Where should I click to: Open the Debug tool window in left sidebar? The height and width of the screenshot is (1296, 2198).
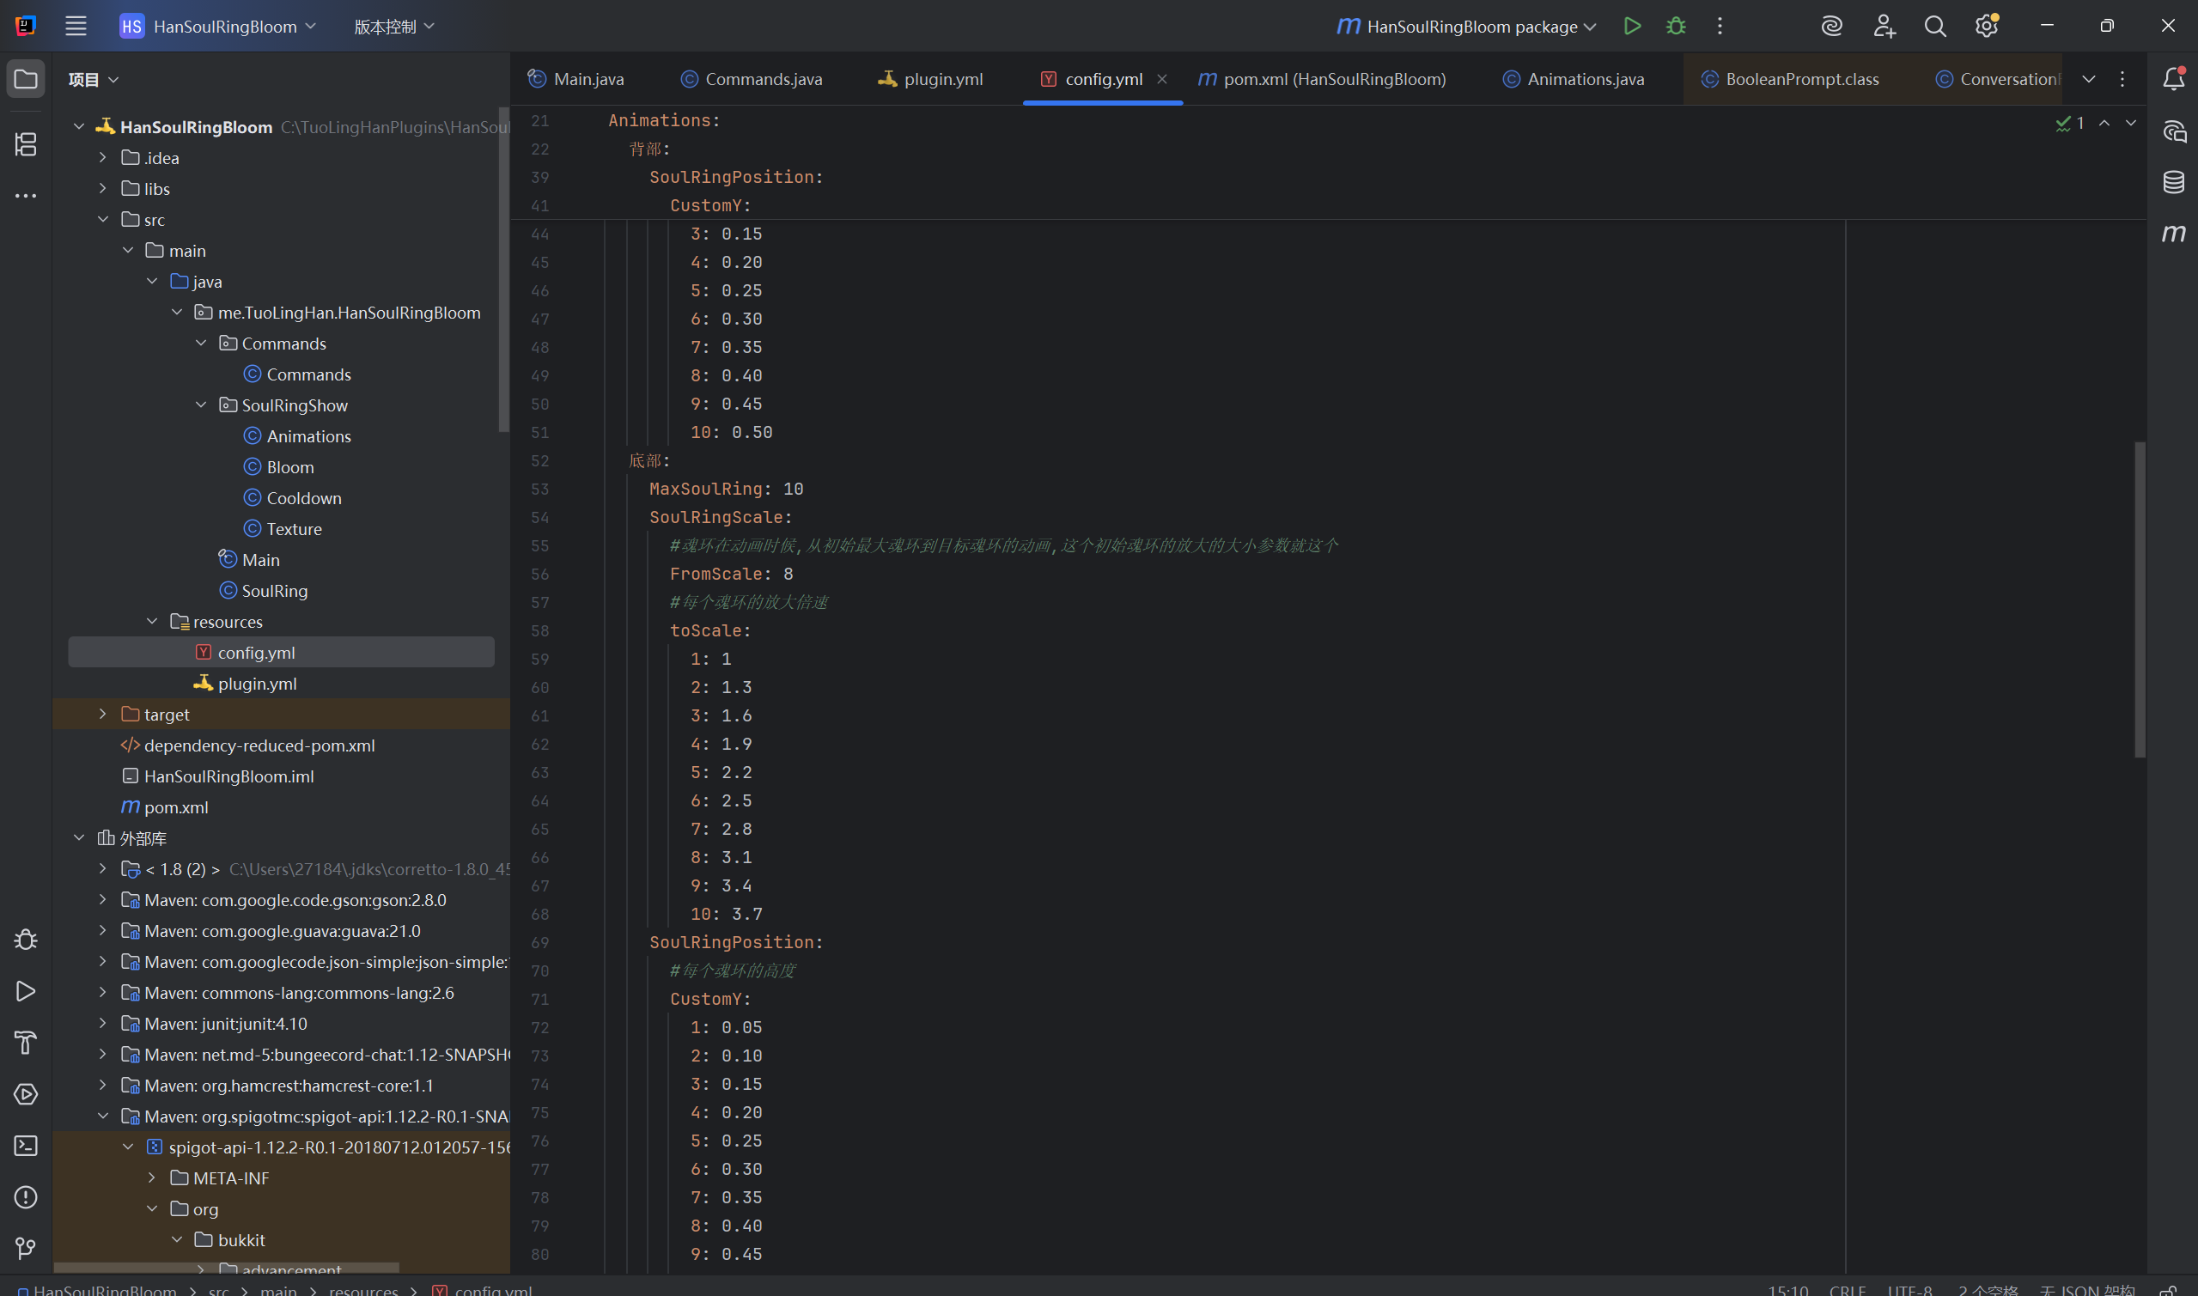[27, 940]
